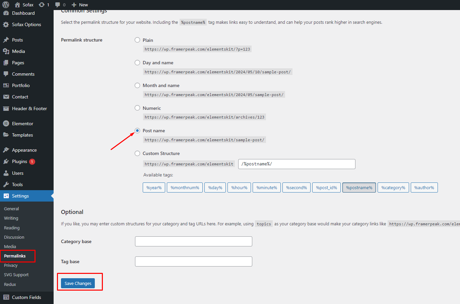Insert the %day% tag
The image size is (460, 304).
coord(215,187)
